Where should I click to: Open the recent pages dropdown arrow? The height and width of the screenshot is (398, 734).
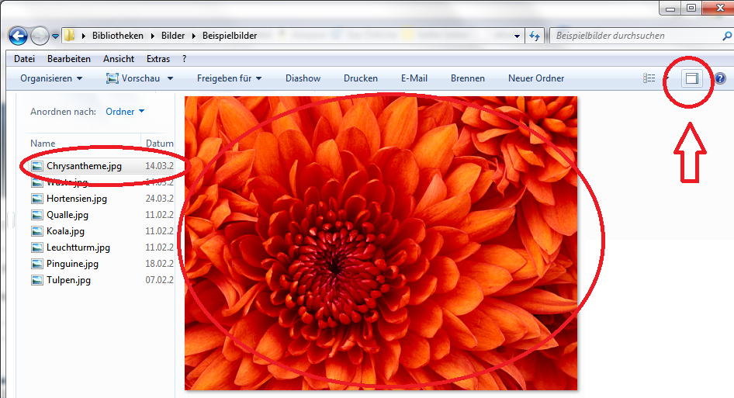pyautogui.click(x=56, y=36)
